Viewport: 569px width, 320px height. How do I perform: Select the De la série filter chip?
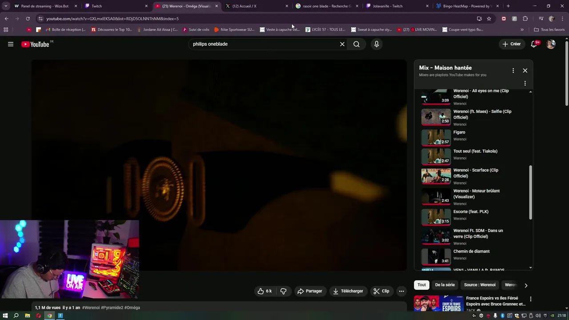[445, 285]
